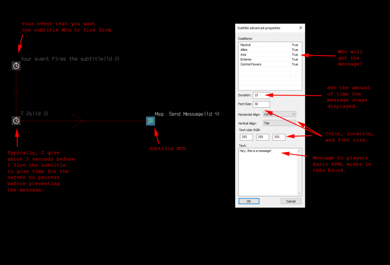This screenshot has width=390, height=265.
Task: Toggle the True value for Allies
Action: click(x=295, y=50)
